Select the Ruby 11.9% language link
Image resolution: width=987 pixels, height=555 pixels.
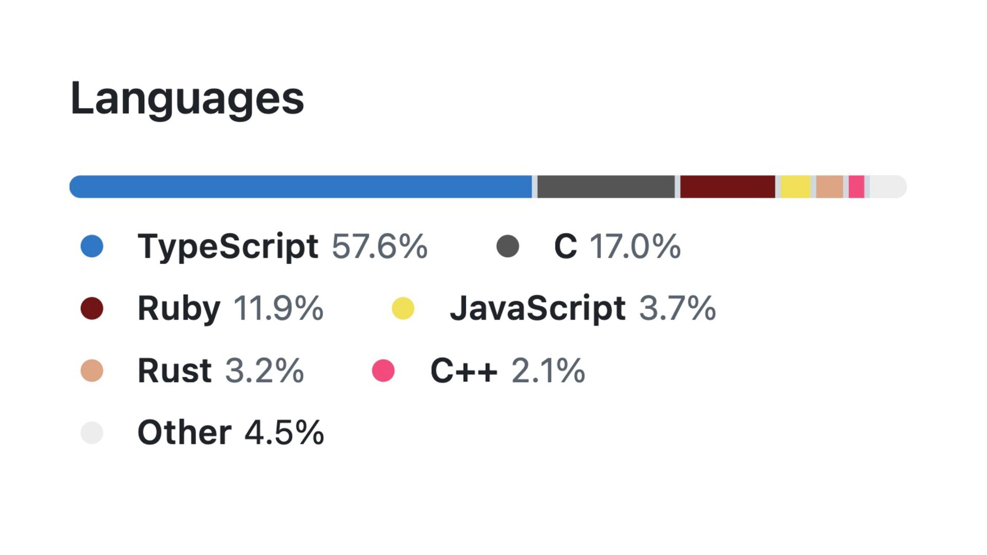(x=230, y=308)
